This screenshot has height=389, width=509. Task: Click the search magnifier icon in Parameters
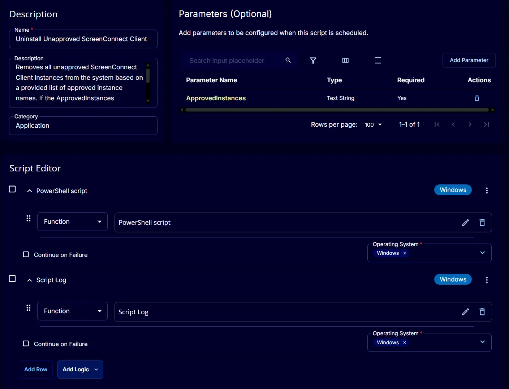[x=288, y=60]
